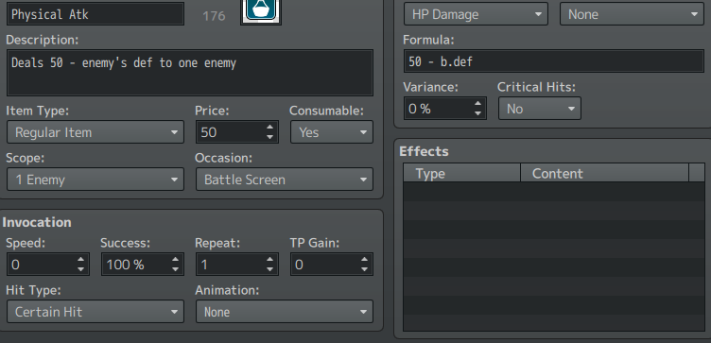Increase Price with up arrow
The image size is (711, 343).
[x=269, y=128]
